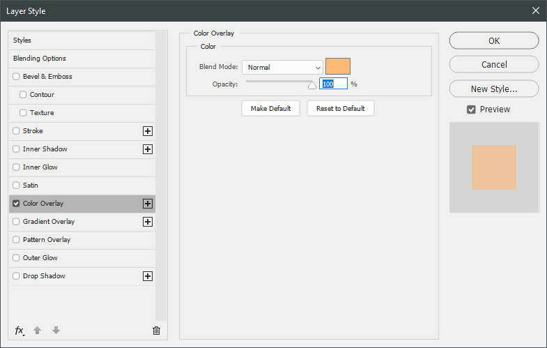Enable the Outer Glow checkbox
This screenshot has width=547, height=348.
click(x=16, y=258)
